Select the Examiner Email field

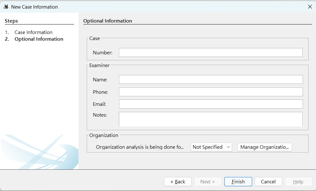pyautogui.click(x=211, y=104)
